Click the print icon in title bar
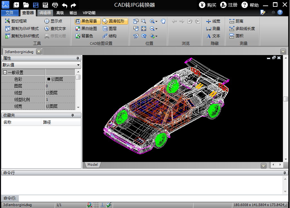The height and width of the screenshot is (208, 290). [x=55, y=5]
